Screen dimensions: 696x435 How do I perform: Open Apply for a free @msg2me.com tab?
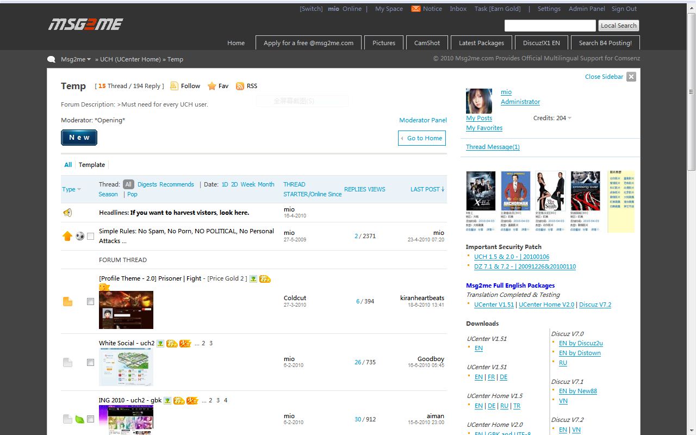point(308,43)
